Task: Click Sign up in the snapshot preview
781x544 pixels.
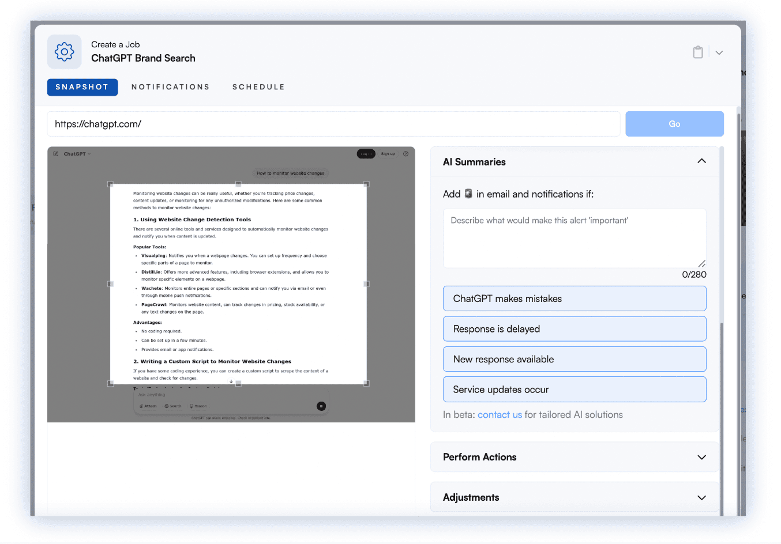Action: click(388, 154)
